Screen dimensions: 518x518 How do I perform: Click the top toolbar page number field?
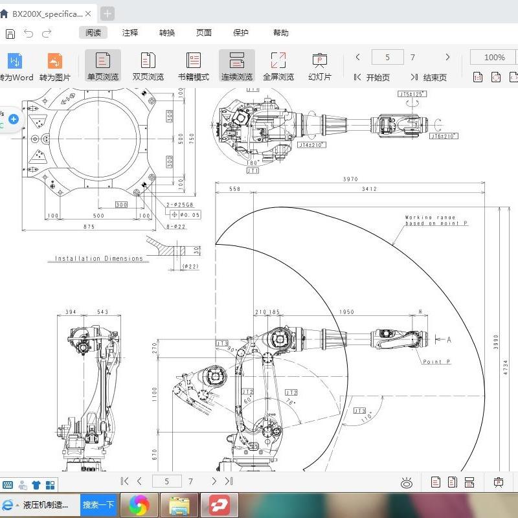[x=387, y=57]
